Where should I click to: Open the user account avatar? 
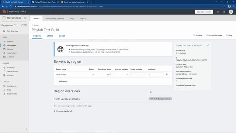click(x=231, y=12)
